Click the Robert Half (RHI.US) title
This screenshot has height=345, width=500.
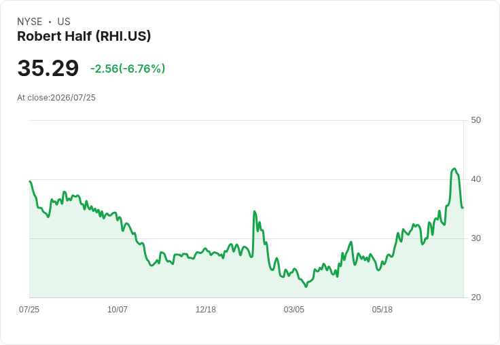coord(84,37)
